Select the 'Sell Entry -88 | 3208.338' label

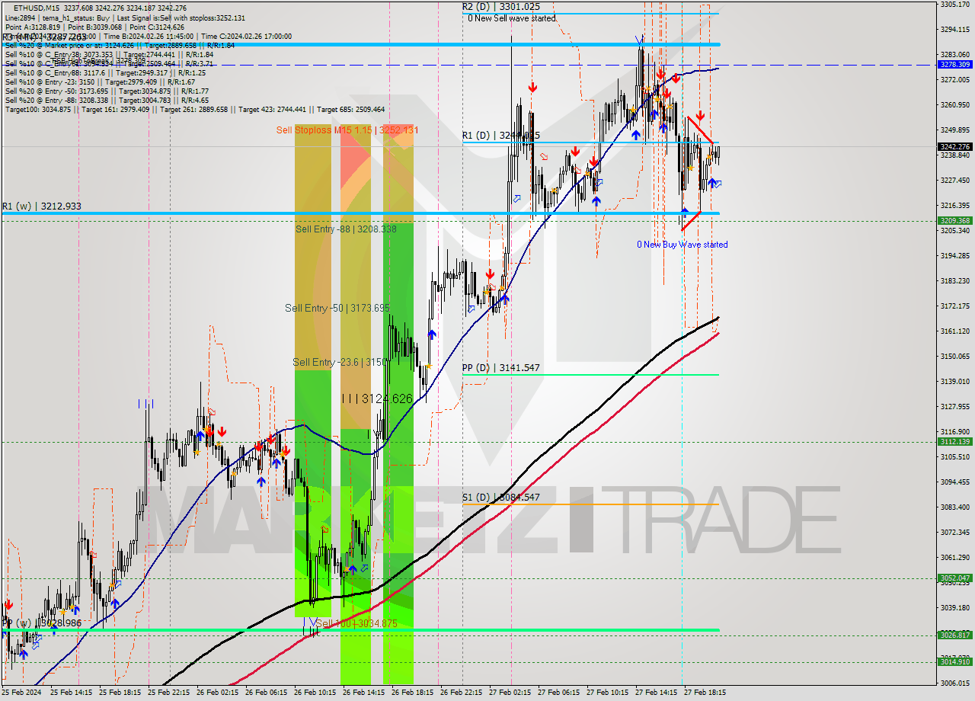coord(346,229)
